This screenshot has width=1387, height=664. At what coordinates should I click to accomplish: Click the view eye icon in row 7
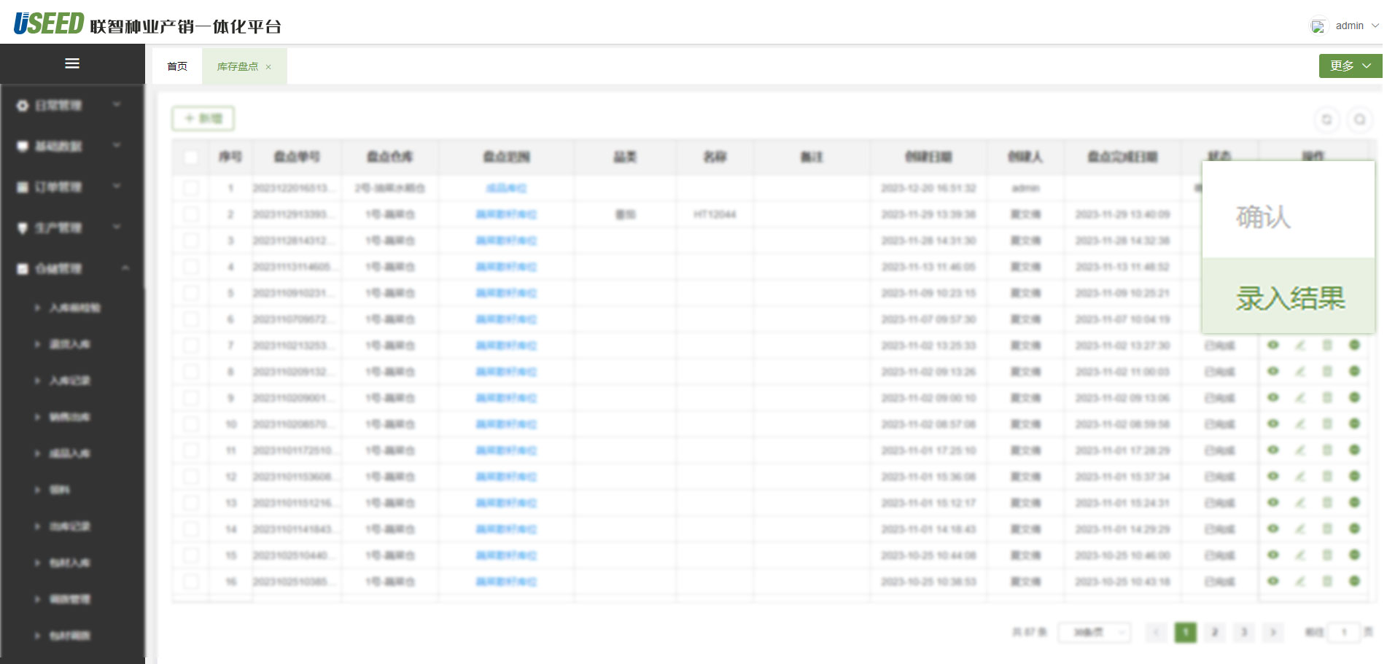1273,345
